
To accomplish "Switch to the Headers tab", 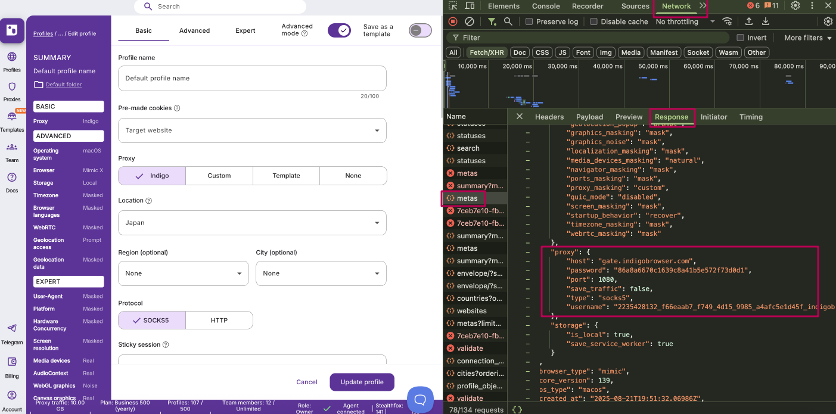I will tap(549, 117).
